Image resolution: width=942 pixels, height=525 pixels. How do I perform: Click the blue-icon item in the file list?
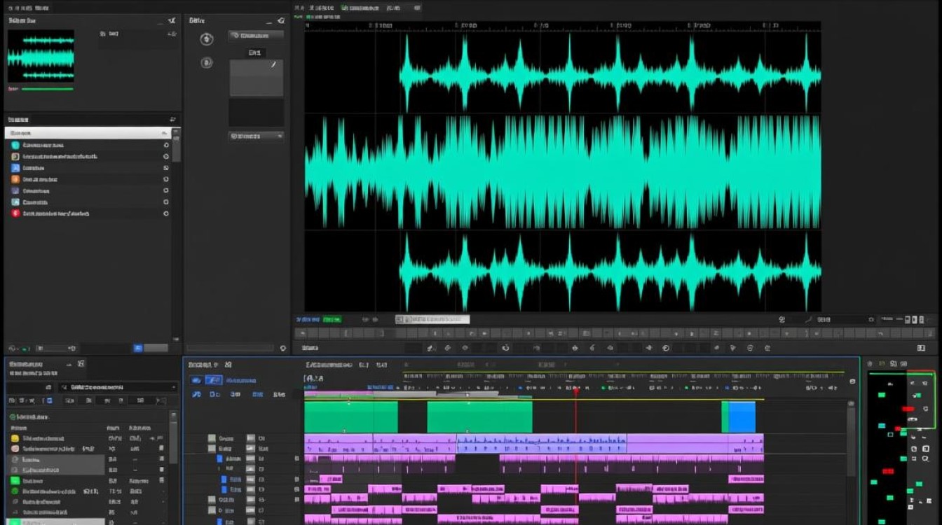pos(89,168)
